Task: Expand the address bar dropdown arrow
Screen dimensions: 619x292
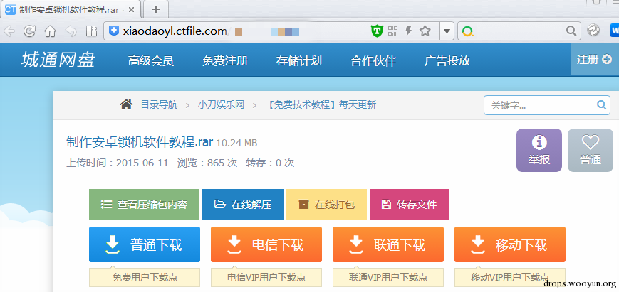Action: click(x=447, y=31)
